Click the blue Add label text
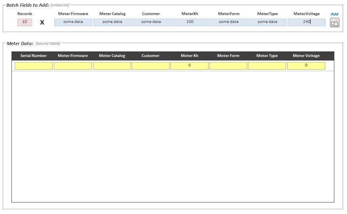Screen dimensions: 347x214 334,14
